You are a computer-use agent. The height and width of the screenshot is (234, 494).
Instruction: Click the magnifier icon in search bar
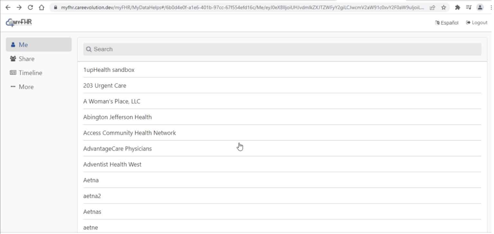[89, 50]
